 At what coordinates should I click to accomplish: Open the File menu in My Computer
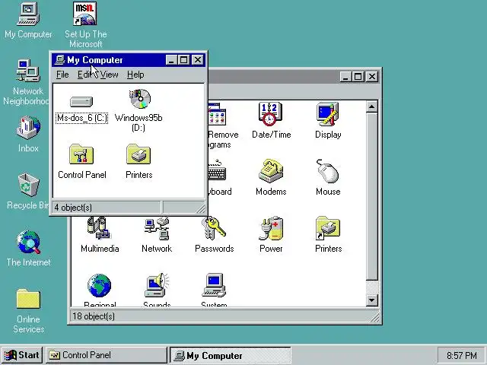[62, 75]
